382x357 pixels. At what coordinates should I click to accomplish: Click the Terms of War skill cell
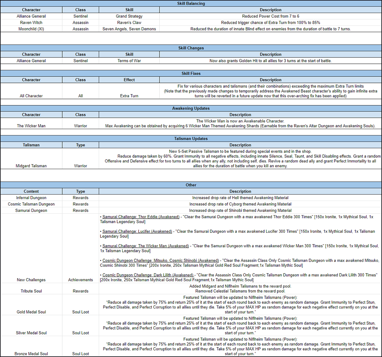(129, 61)
